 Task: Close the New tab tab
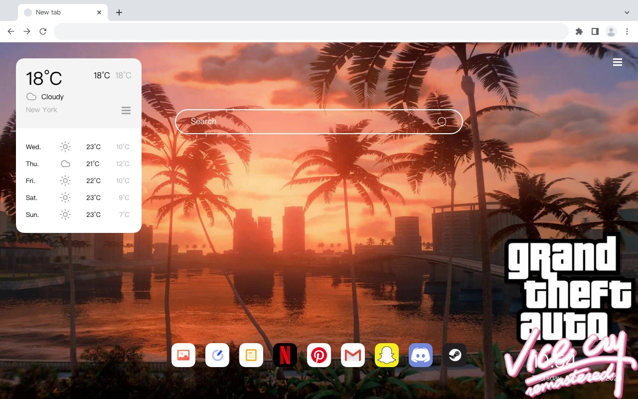tap(99, 12)
